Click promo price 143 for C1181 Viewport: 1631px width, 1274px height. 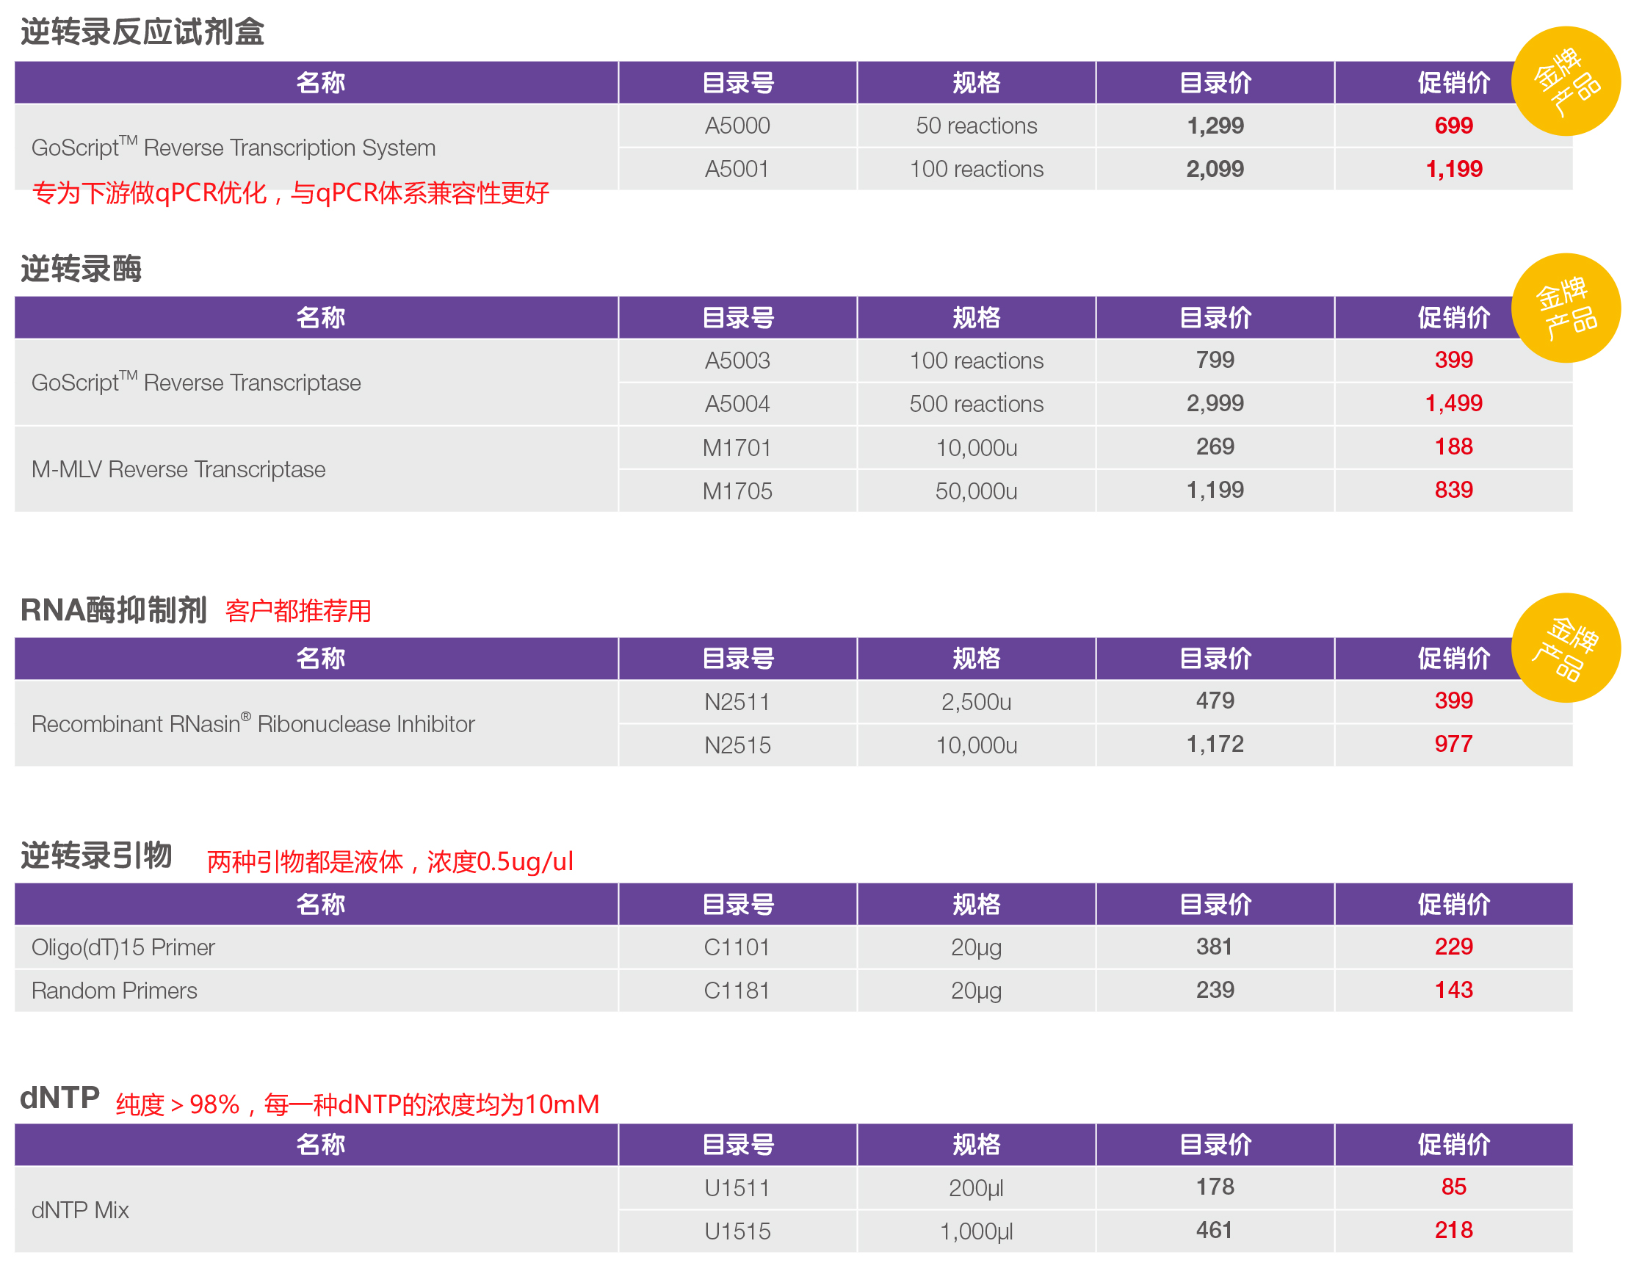(x=1453, y=990)
